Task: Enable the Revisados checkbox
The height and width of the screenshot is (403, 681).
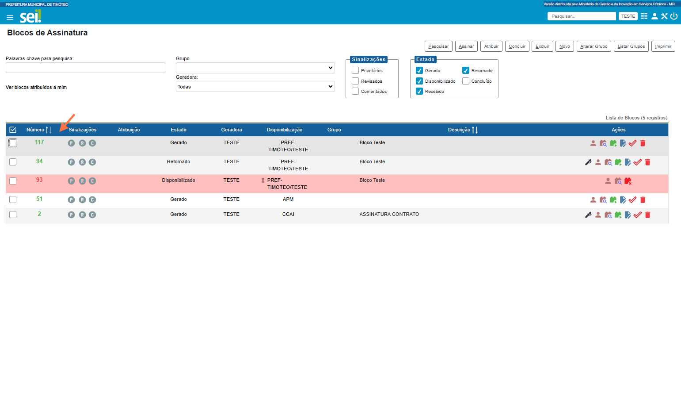Action: 355,81
